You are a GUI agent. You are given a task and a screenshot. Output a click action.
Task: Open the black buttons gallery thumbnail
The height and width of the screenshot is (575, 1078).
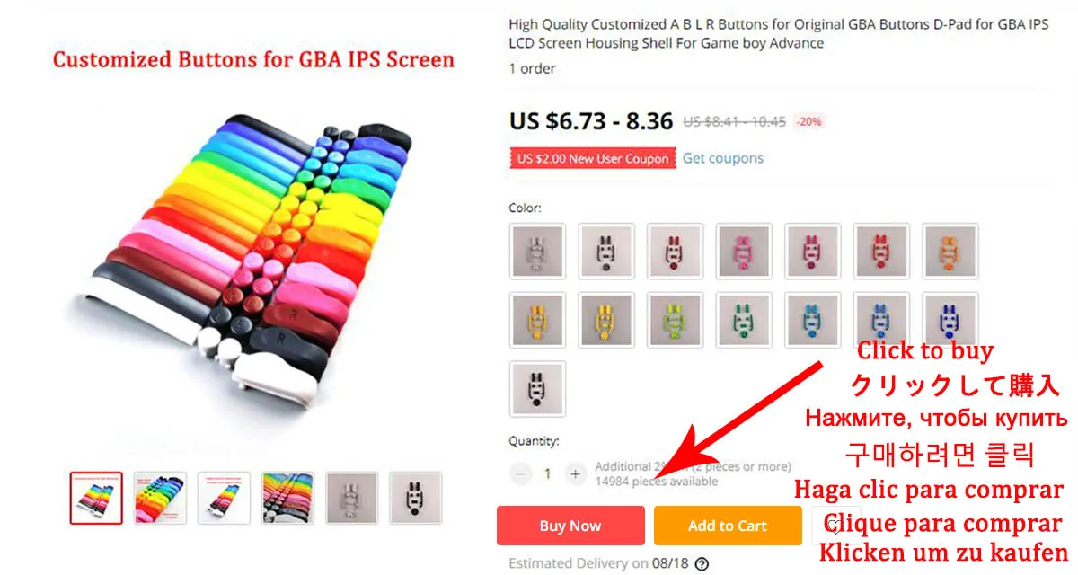tap(416, 498)
